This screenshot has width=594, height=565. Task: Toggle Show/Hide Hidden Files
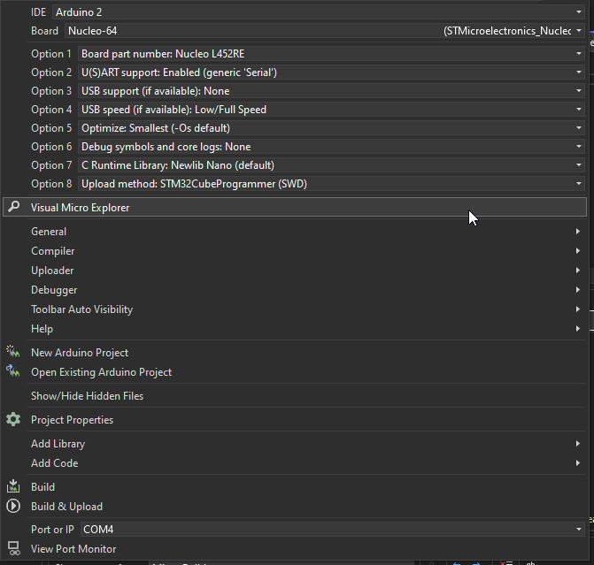click(x=295, y=396)
